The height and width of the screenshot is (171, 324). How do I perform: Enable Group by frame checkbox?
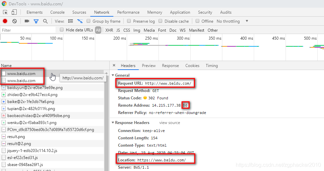point(88,21)
